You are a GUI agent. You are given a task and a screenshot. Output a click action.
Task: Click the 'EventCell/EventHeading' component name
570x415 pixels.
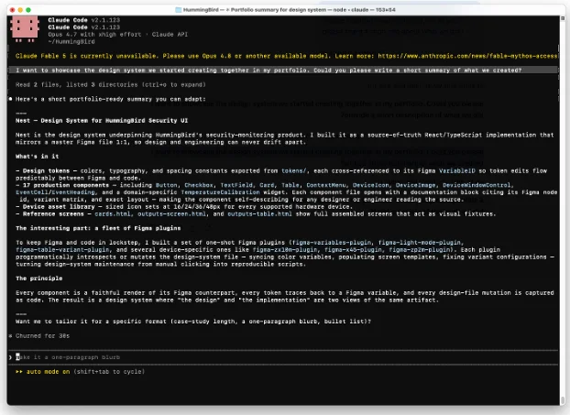point(55,192)
